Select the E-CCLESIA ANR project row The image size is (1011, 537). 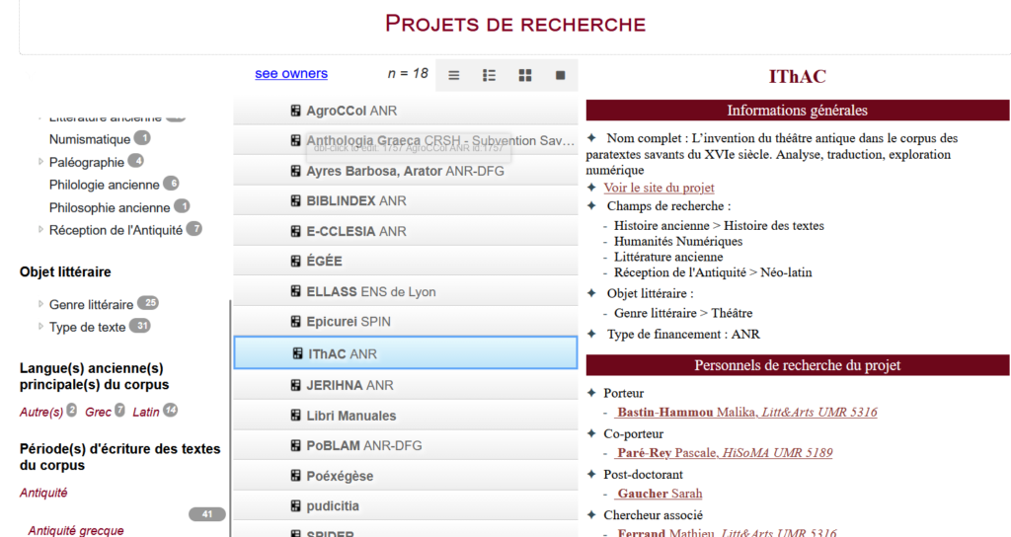[x=406, y=231]
